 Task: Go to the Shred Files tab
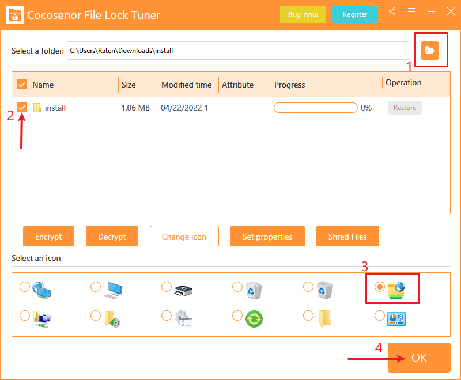(x=347, y=236)
